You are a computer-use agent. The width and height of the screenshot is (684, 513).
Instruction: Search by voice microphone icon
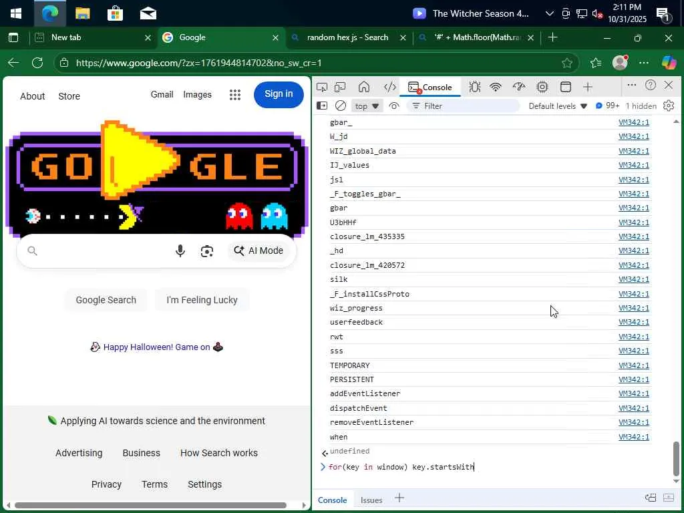point(180,251)
